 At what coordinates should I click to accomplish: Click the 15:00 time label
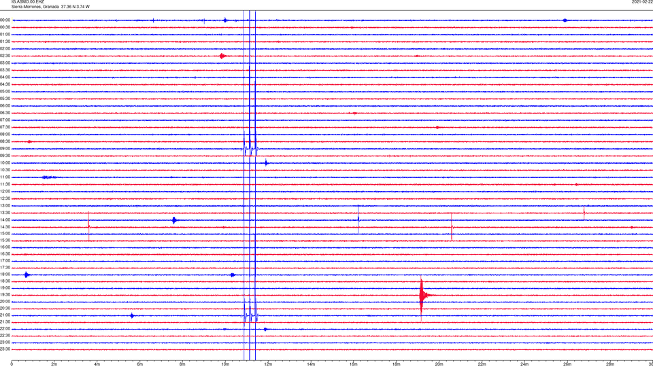coord(5,233)
